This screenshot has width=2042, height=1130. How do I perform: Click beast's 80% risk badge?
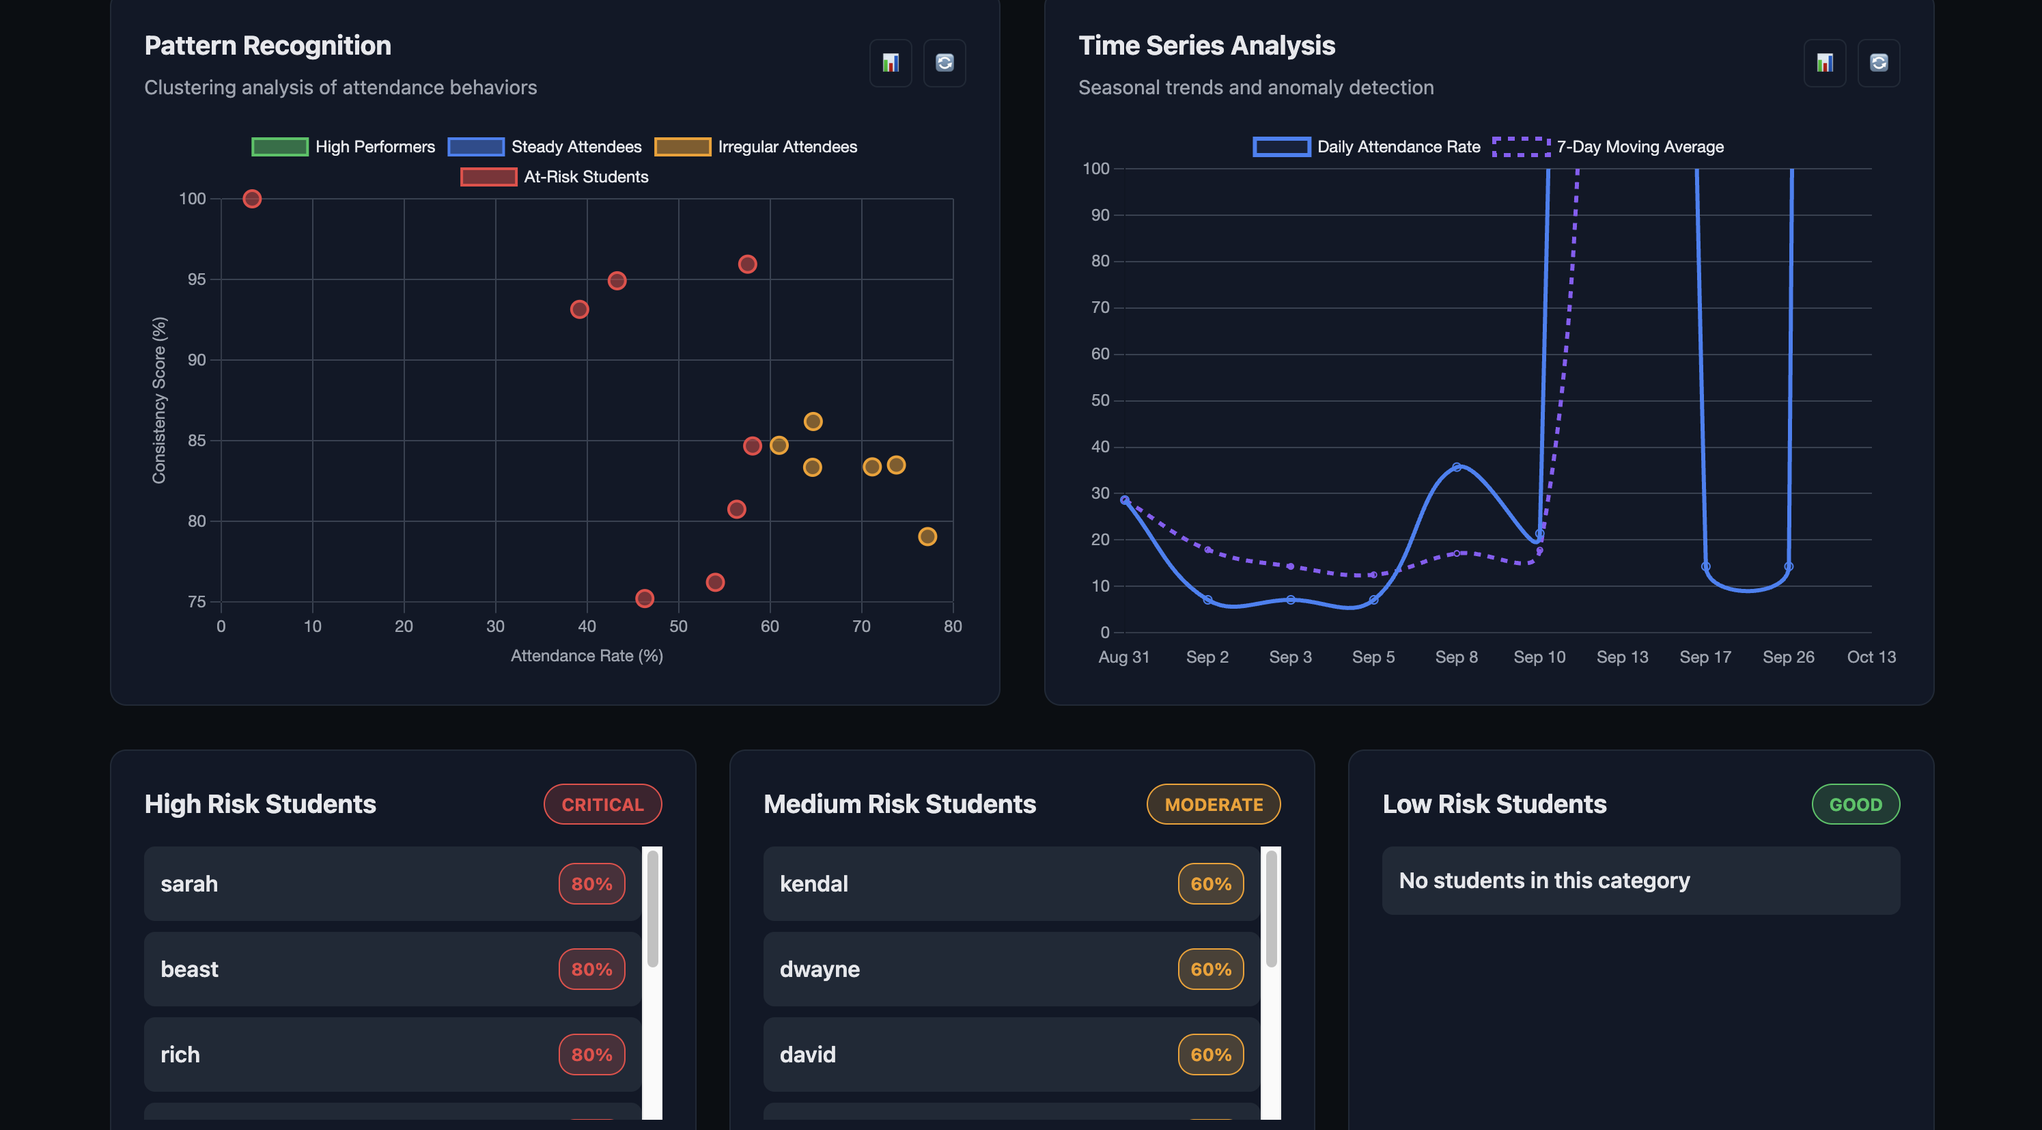click(591, 968)
